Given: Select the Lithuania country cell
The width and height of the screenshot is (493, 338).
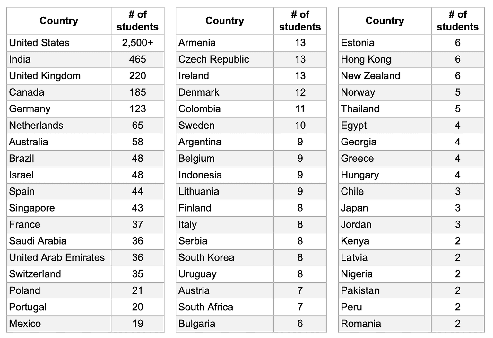Looking at the screenshot, I should click(225, 192).
